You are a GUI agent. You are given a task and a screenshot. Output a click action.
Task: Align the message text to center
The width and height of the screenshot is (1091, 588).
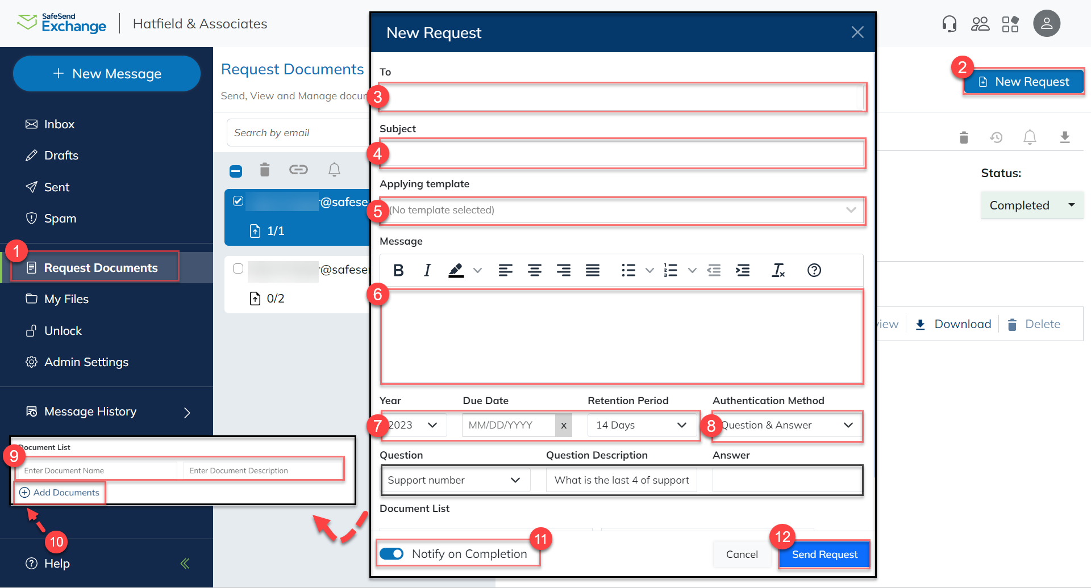(x=535, y=270)
